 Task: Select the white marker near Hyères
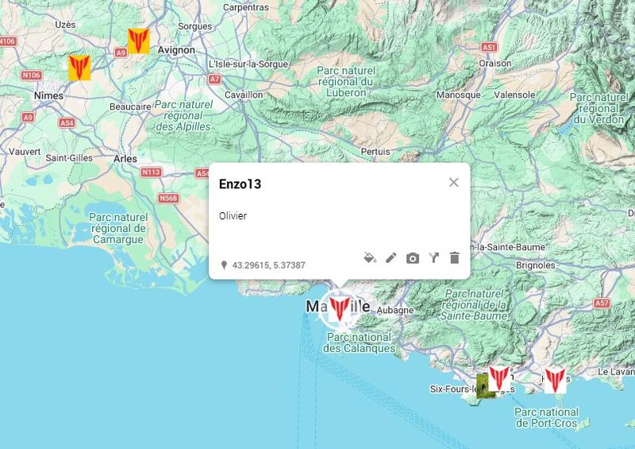click(555, 381)
